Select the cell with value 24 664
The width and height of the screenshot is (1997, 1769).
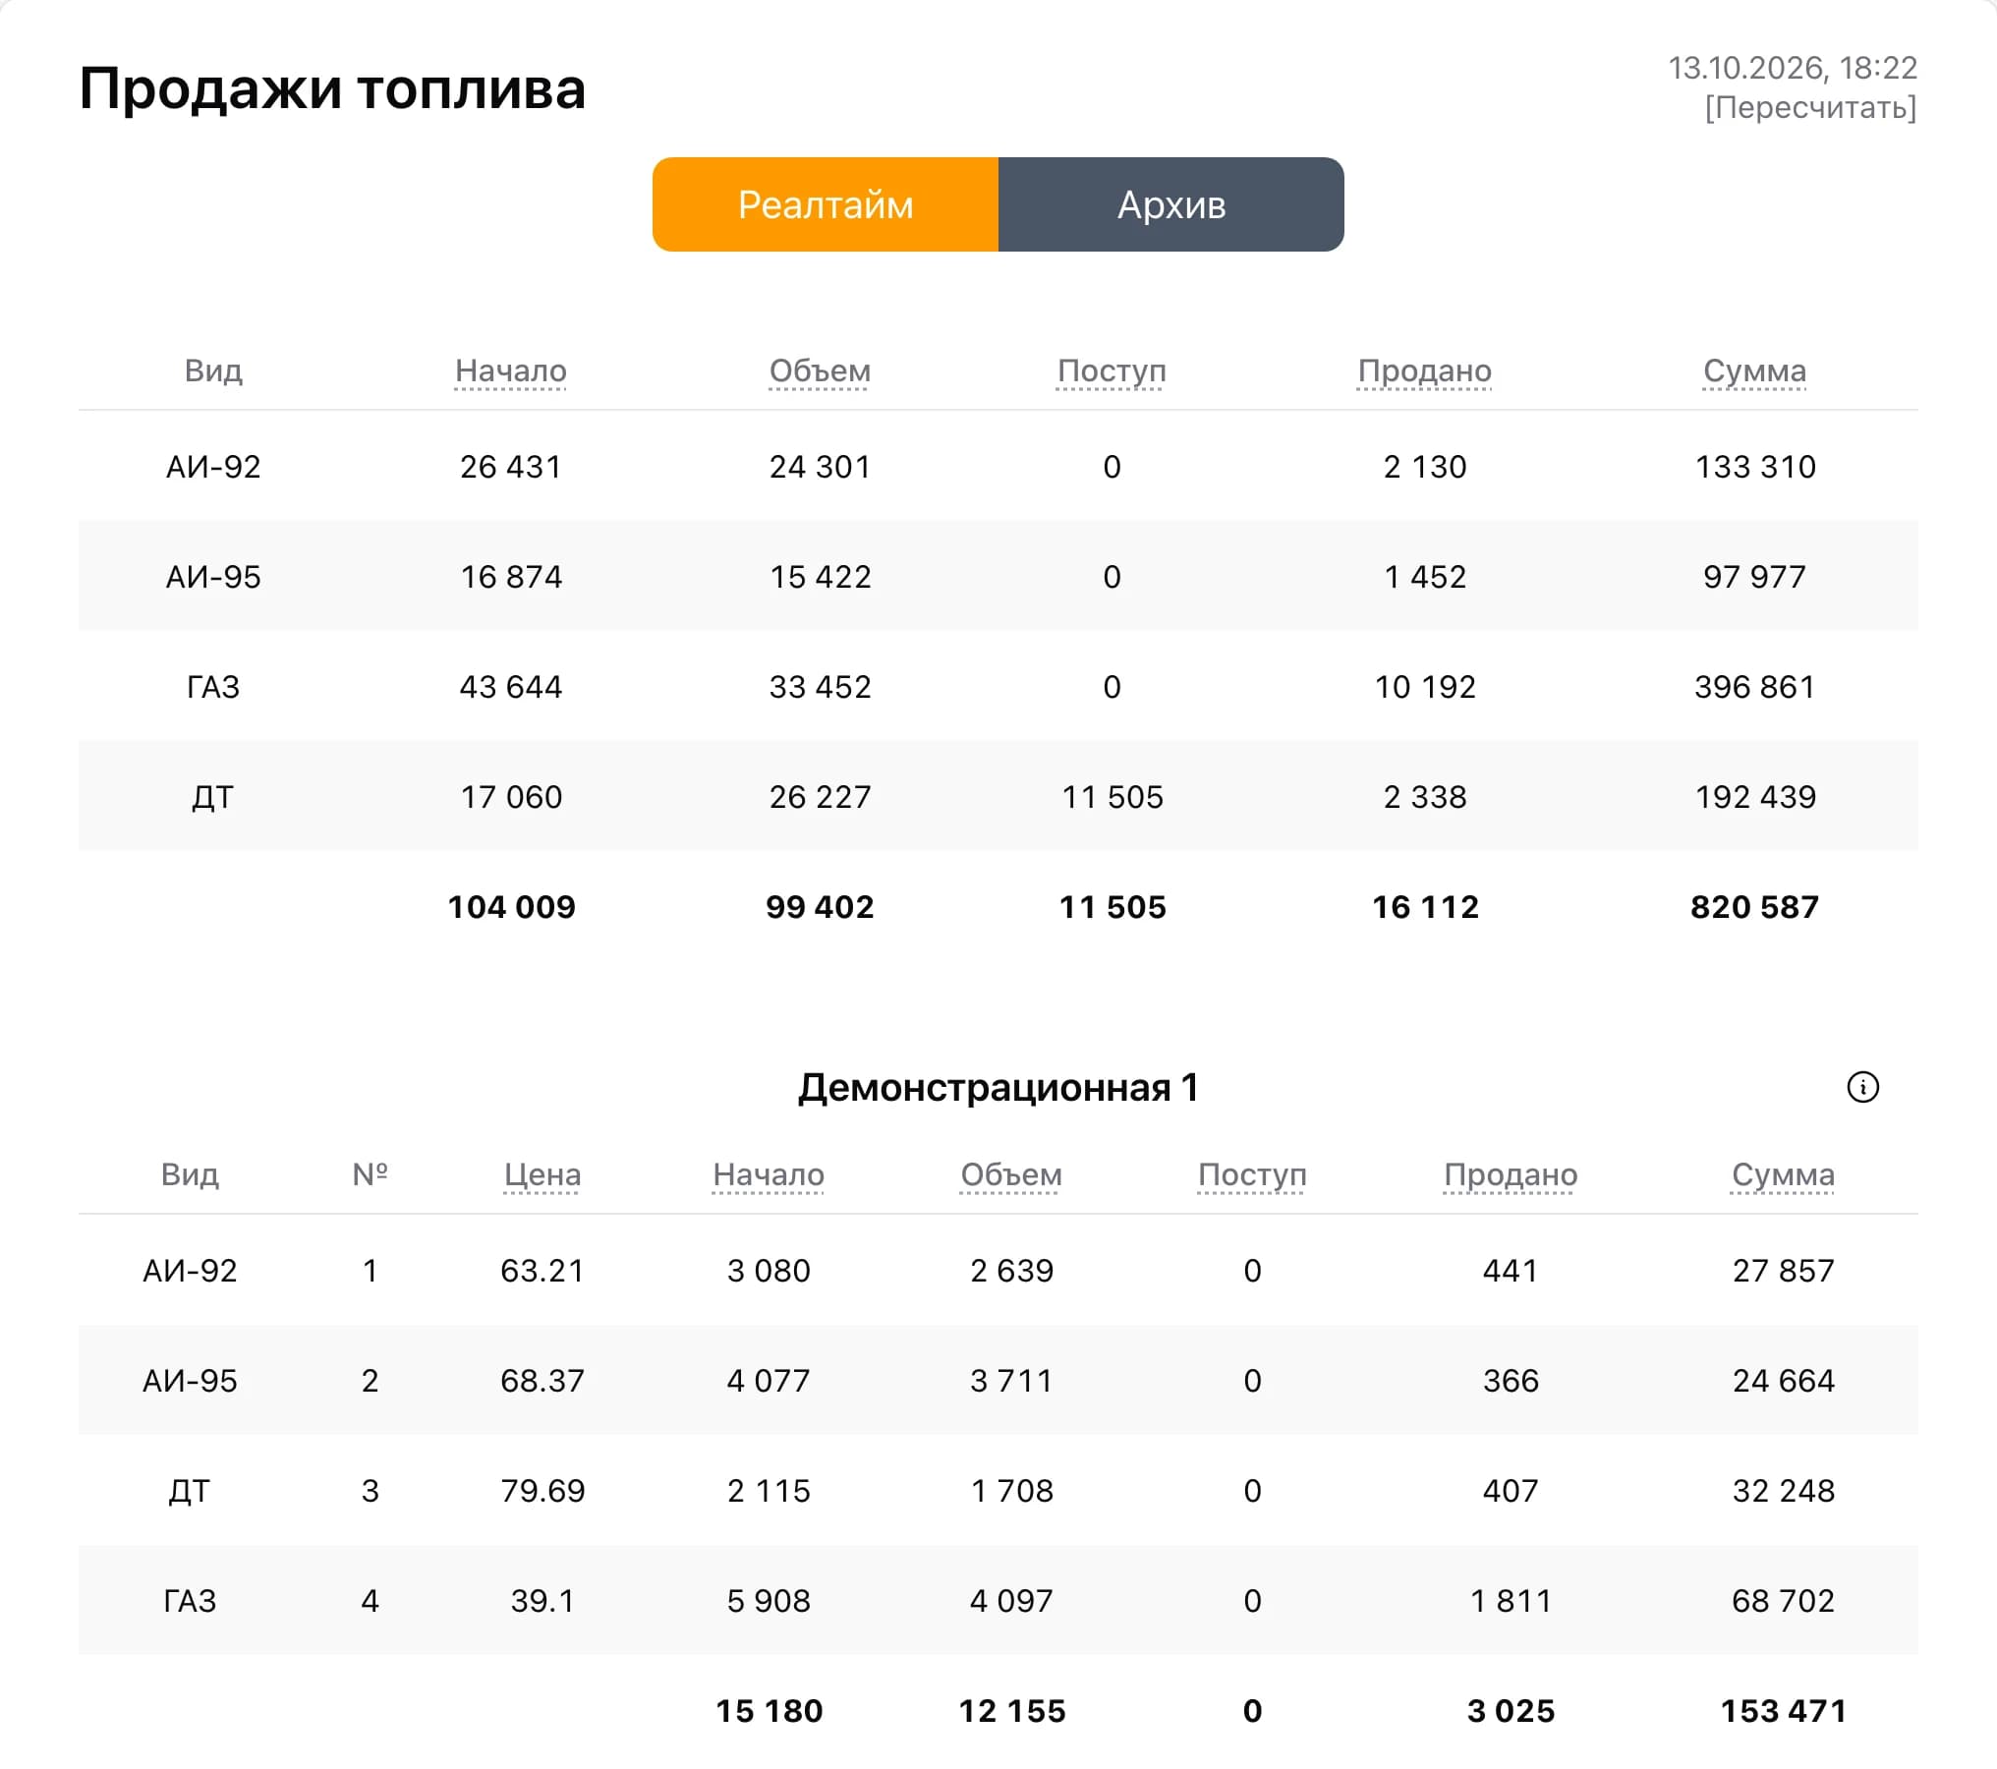tap(1783, 1381)
